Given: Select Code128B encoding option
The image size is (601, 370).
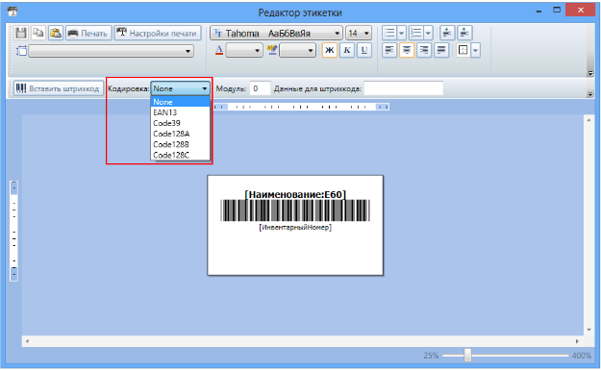Looking at the screenshot, I should click(x=180, y=144).
